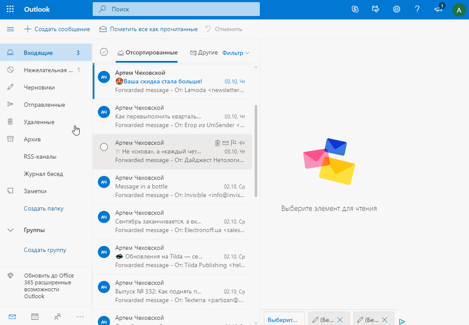Switch to the Другие tab

point(204,53)
